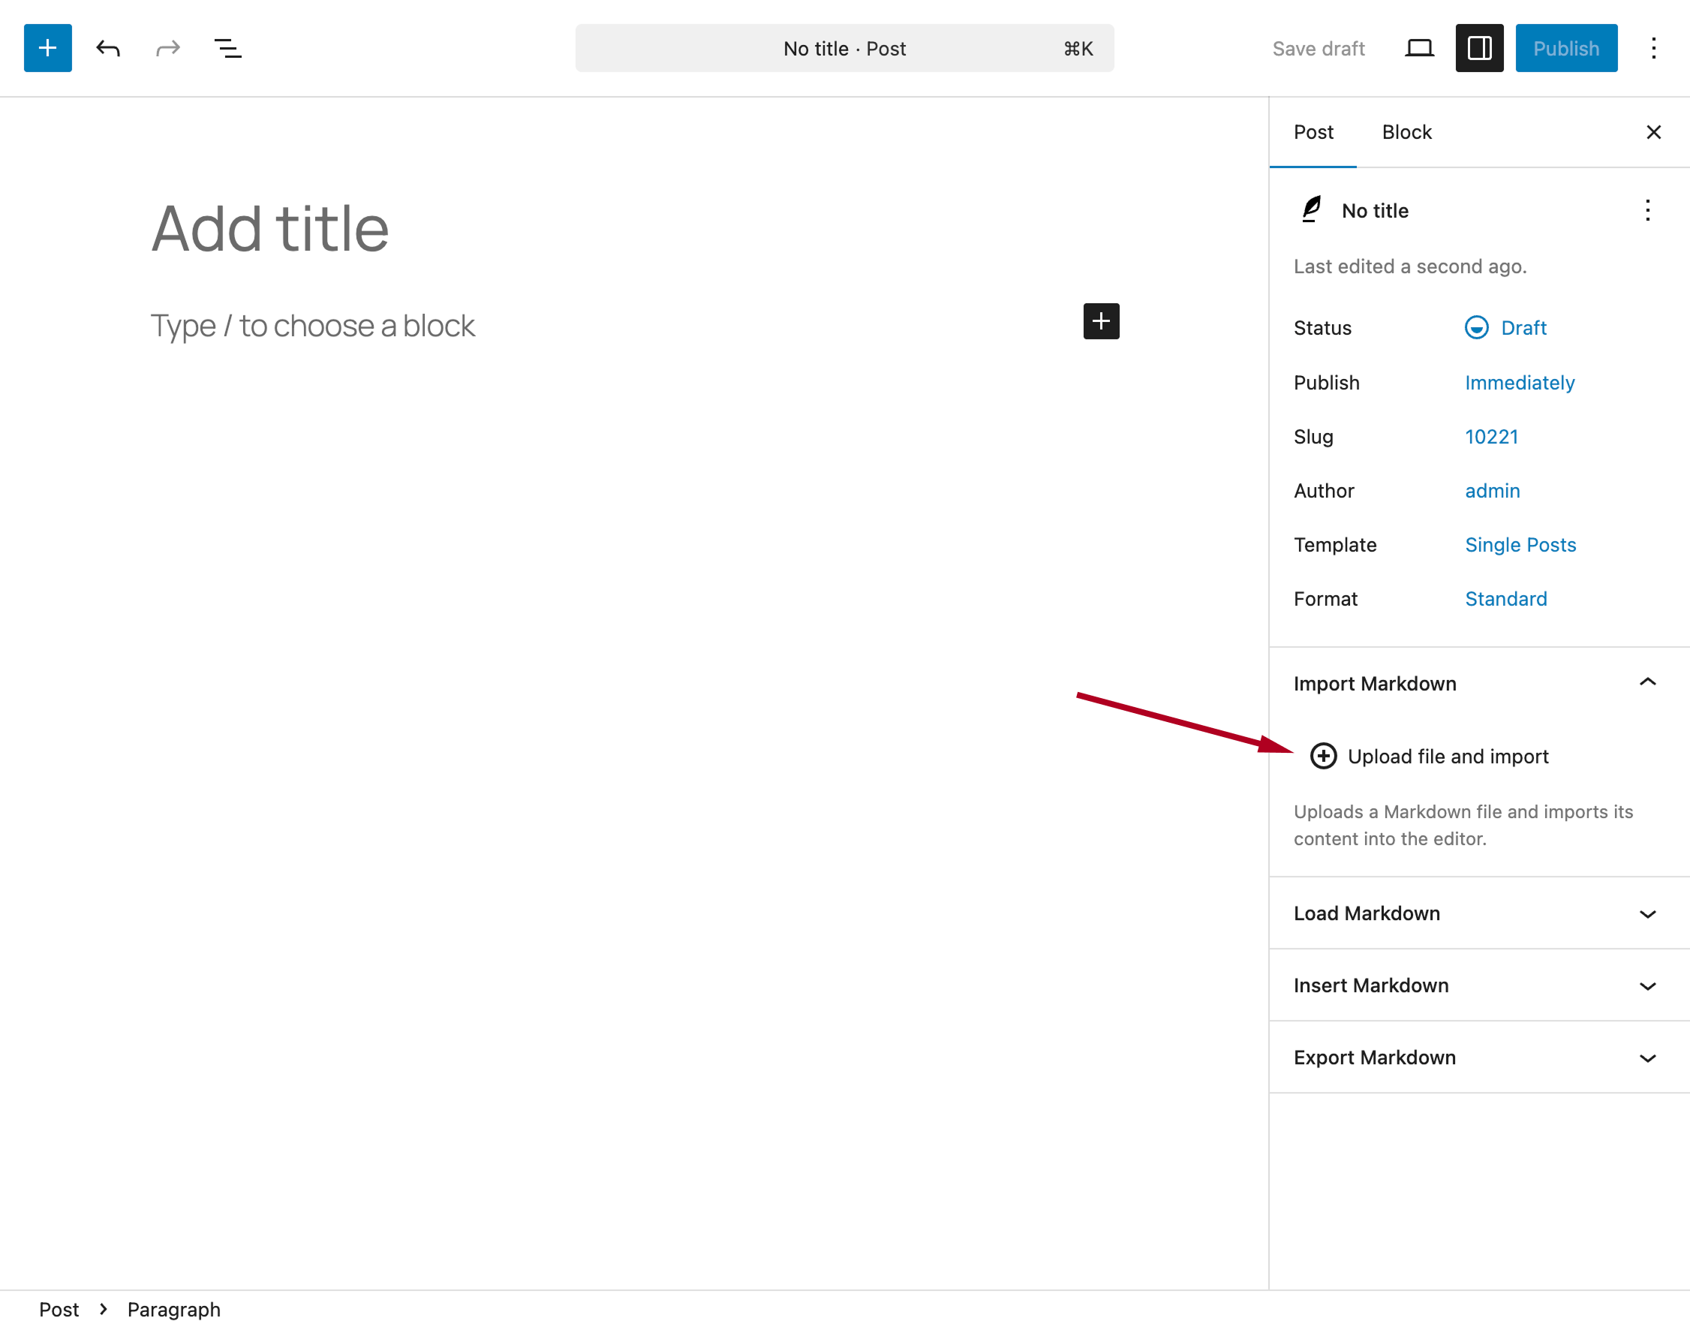1690x1327 pixels.
Task: Click the Publish button
Action: (1565, 47)
